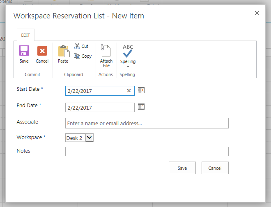
Task: Click the red Cancel ribbon icon
Action: 42,51
